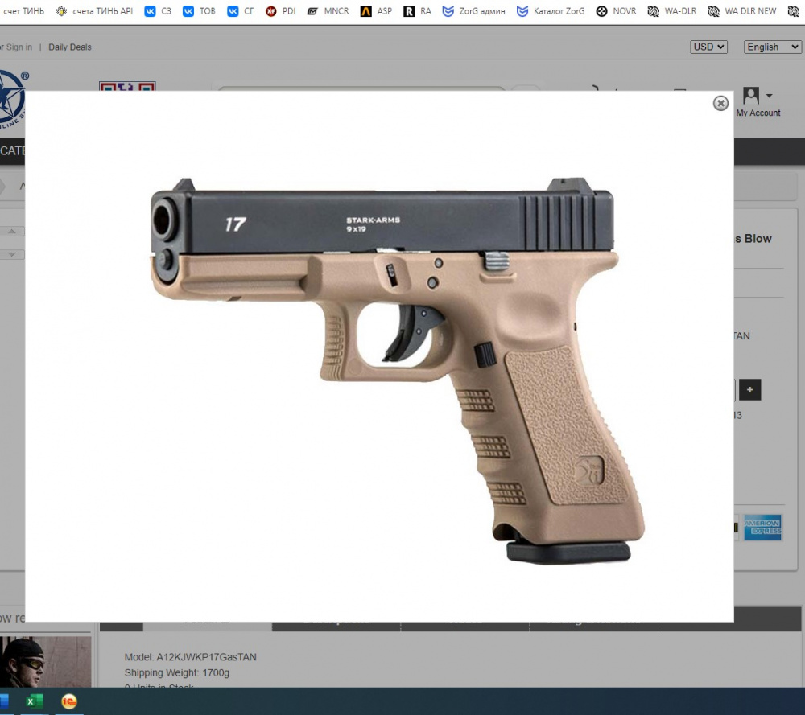Open the NOVR bookmark
Viewport: 805px width, 715px height.
617,11
